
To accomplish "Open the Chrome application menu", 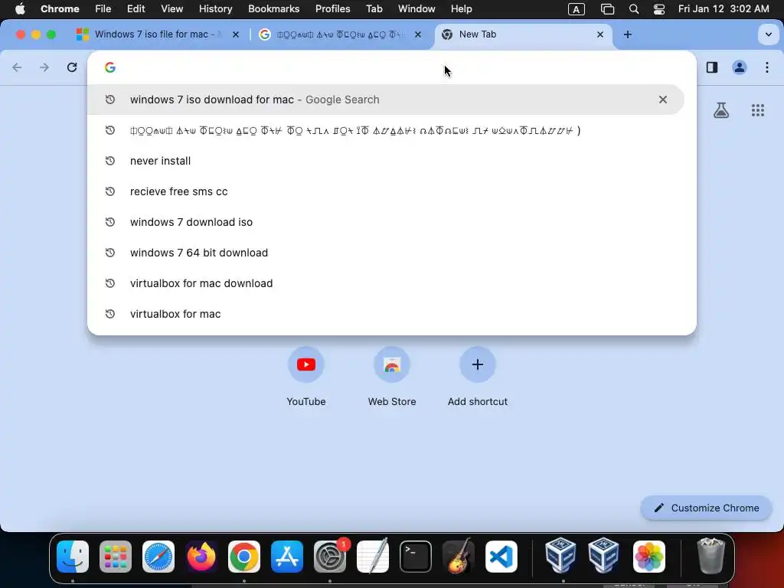I will (x=60, y=9).
